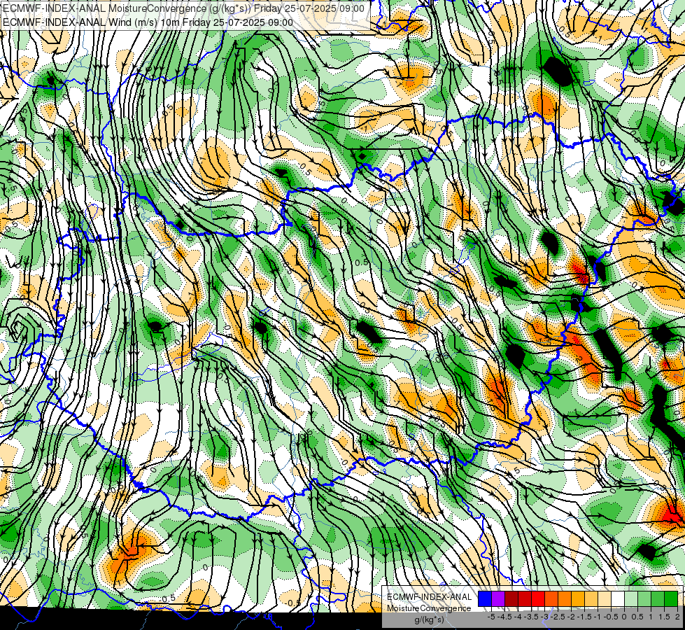Select the palest green swatch for 0 to 0.5
685x630 pixels.
coord(631,599)
